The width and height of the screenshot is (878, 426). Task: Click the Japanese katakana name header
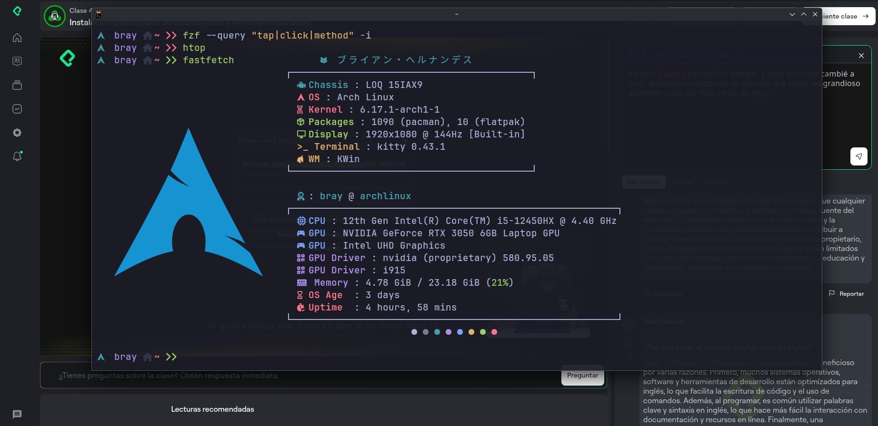[405, 60]
